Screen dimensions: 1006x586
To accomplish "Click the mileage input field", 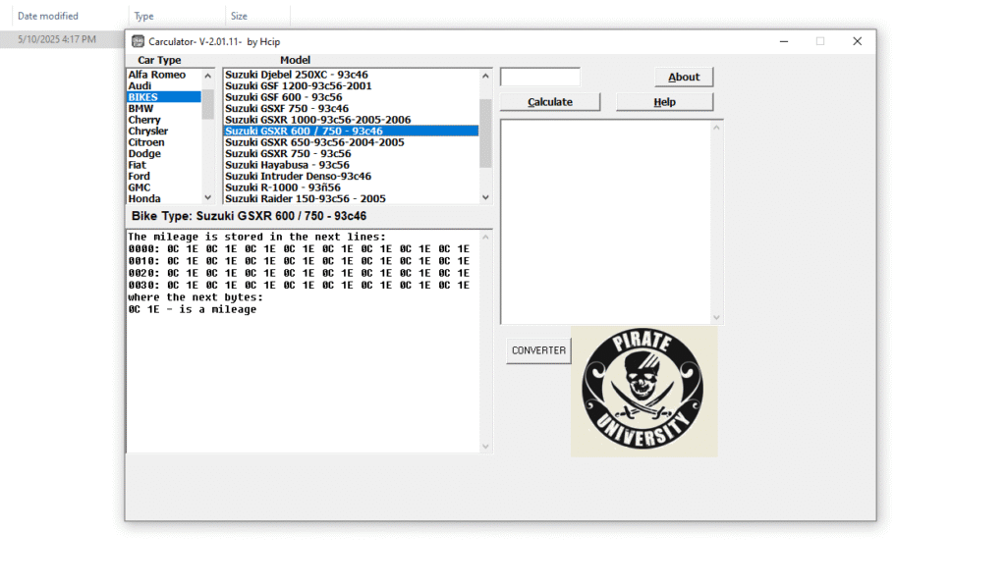I will coord(540,77).
